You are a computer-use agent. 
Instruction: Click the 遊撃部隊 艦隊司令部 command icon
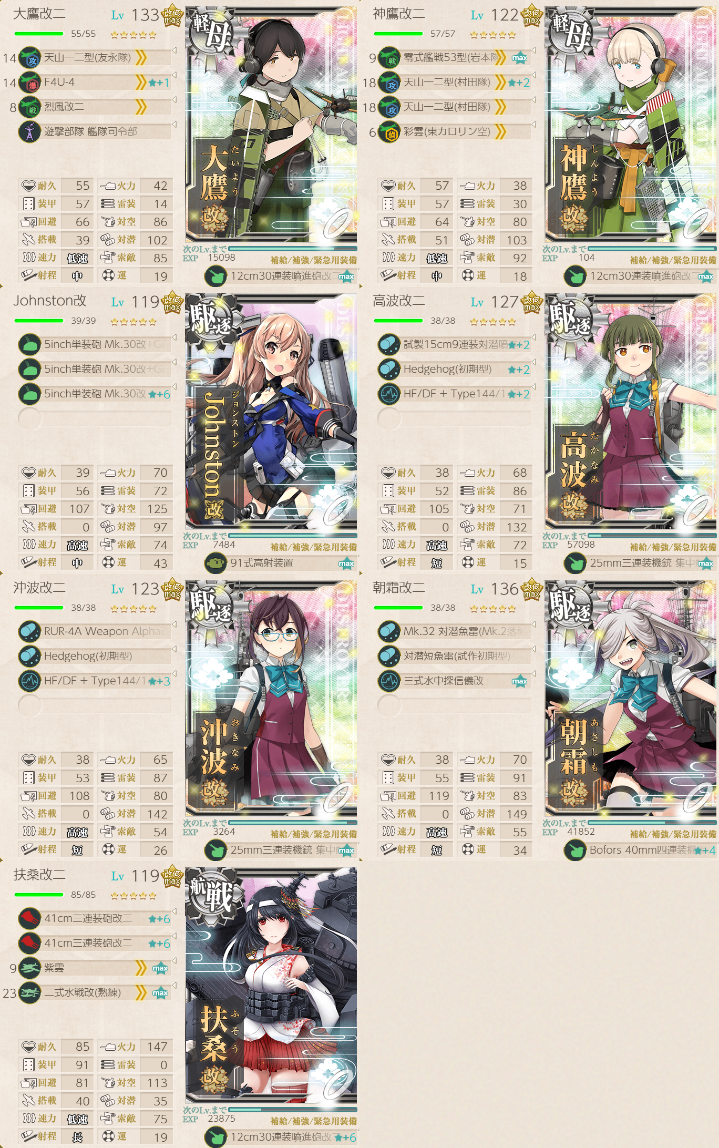(x=30, y=132)
